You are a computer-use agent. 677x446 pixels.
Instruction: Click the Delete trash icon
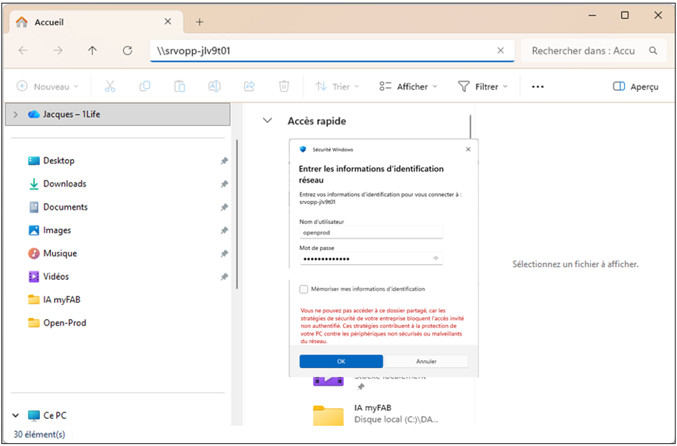(284, 87)
